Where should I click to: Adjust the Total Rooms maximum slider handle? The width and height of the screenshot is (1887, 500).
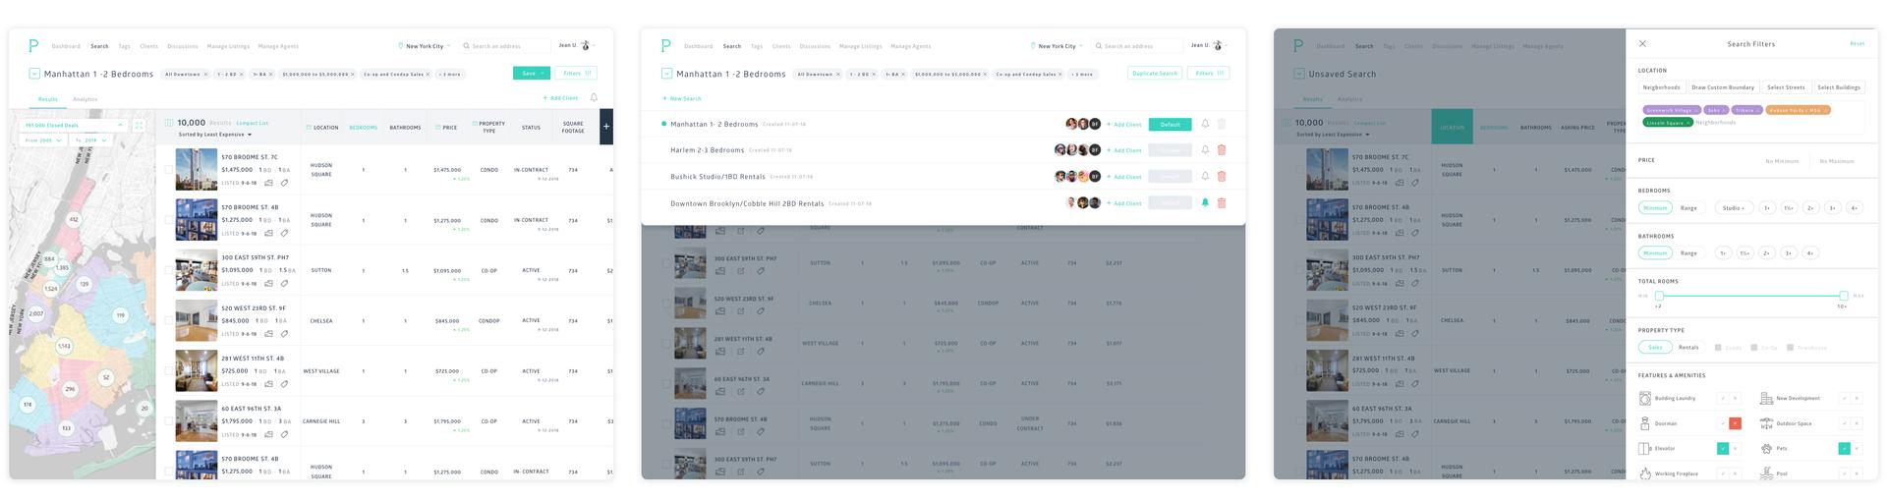[x=1843, y=296]
